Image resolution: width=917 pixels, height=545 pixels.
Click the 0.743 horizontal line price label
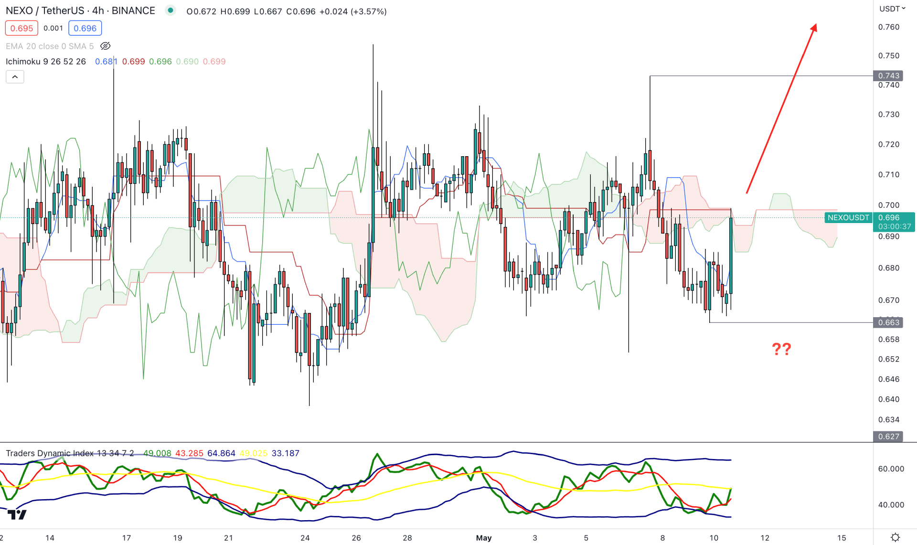click(x=888, y=75)
